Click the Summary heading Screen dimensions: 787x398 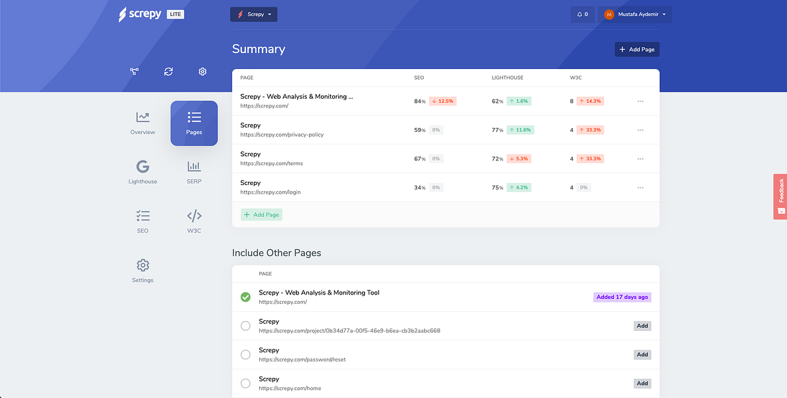[259, 49]
